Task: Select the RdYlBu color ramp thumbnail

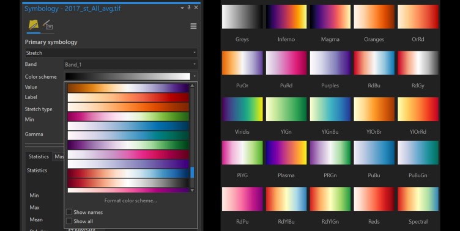Action: [286, 199]
